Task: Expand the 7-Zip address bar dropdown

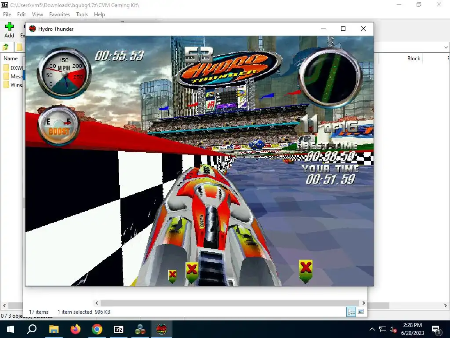Action: pyautogui.click(x=446, y=47)
